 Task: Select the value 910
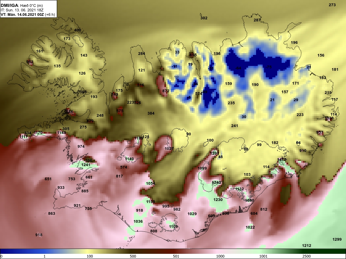click(303, 151)
